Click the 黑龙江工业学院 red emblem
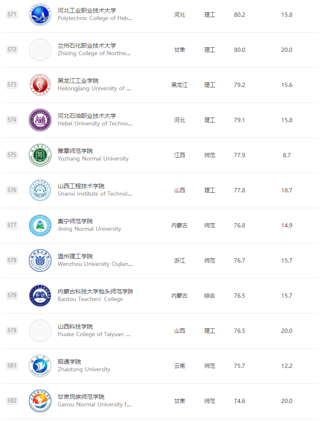The height and width of the screenshot is (421, 320). pos(40,85)
